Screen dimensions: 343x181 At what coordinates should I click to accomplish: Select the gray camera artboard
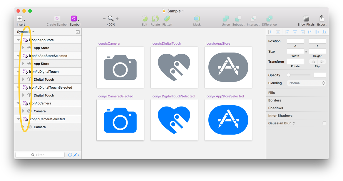coord(120,67)
